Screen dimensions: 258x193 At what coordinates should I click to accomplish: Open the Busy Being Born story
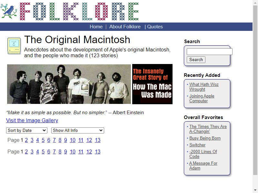tap(205, 138)
